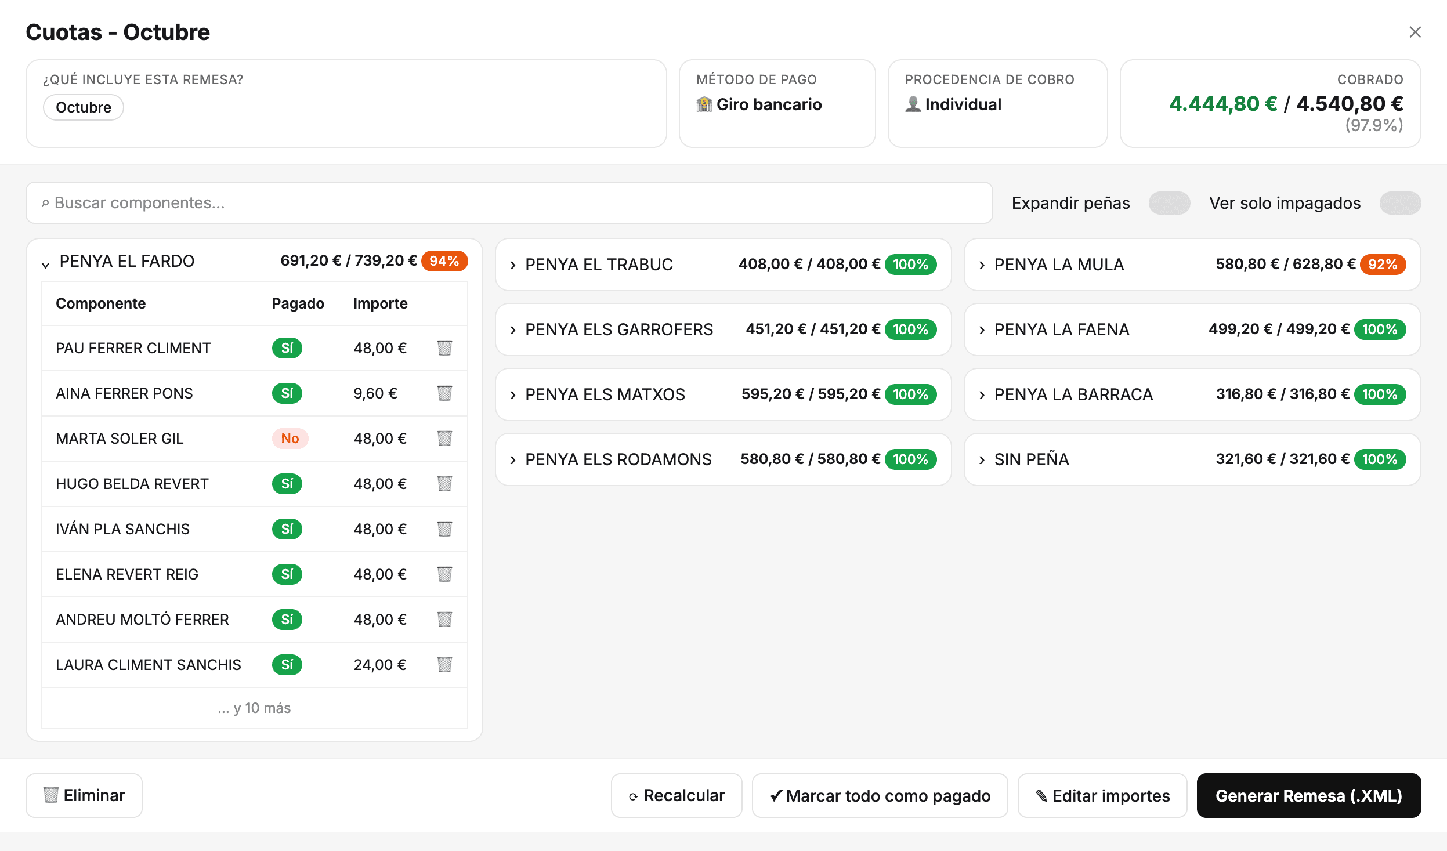
Task: Enable Ver solo impagados switch
Action: click(x=1400, y=203)
